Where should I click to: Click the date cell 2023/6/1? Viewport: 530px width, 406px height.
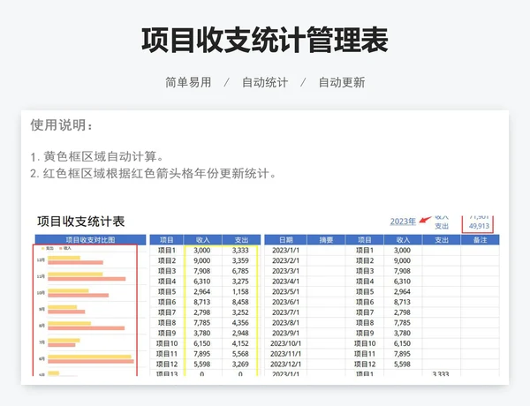click(285, 303)
